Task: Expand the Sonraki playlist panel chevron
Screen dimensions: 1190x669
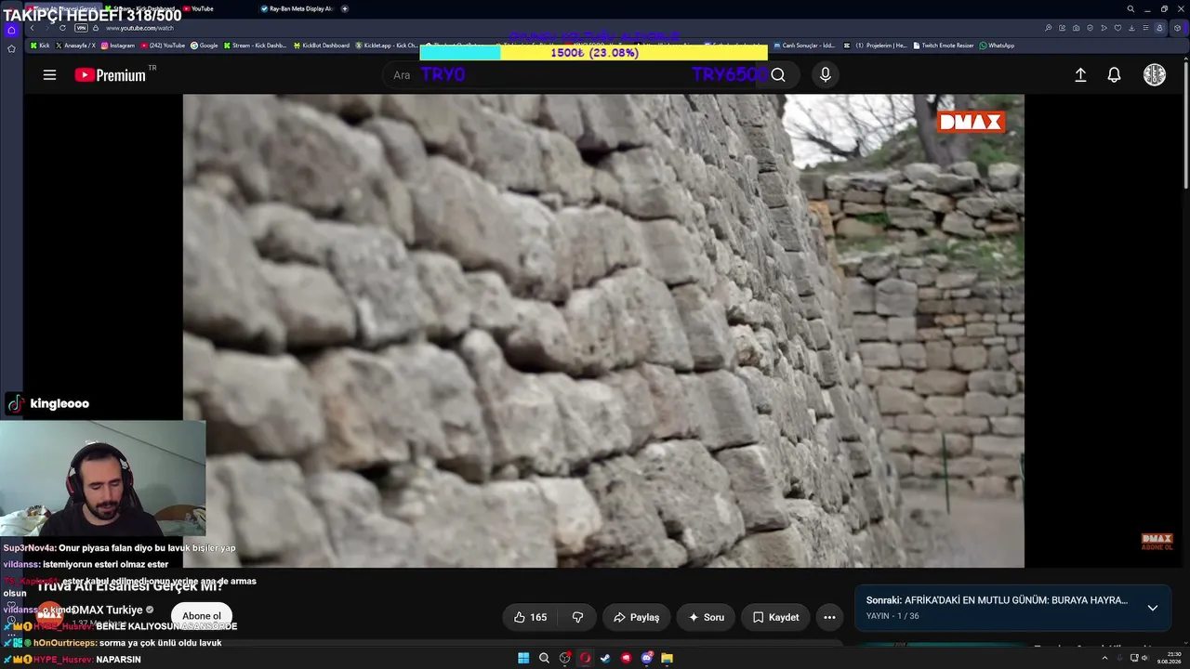Action: pyautogui.click(x=1152, y=608)
